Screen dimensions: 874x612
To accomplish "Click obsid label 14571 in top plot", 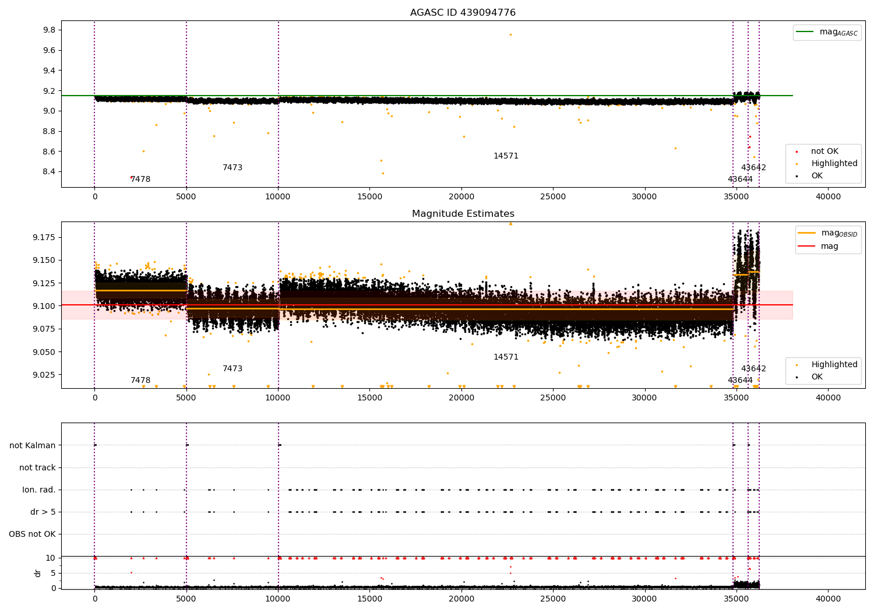I will [x=506, y=156].
